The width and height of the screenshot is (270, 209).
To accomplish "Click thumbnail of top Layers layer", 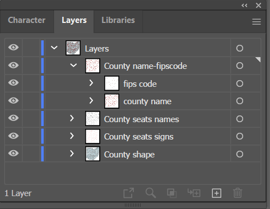I will pyautogui.click(x=73, y=48).
